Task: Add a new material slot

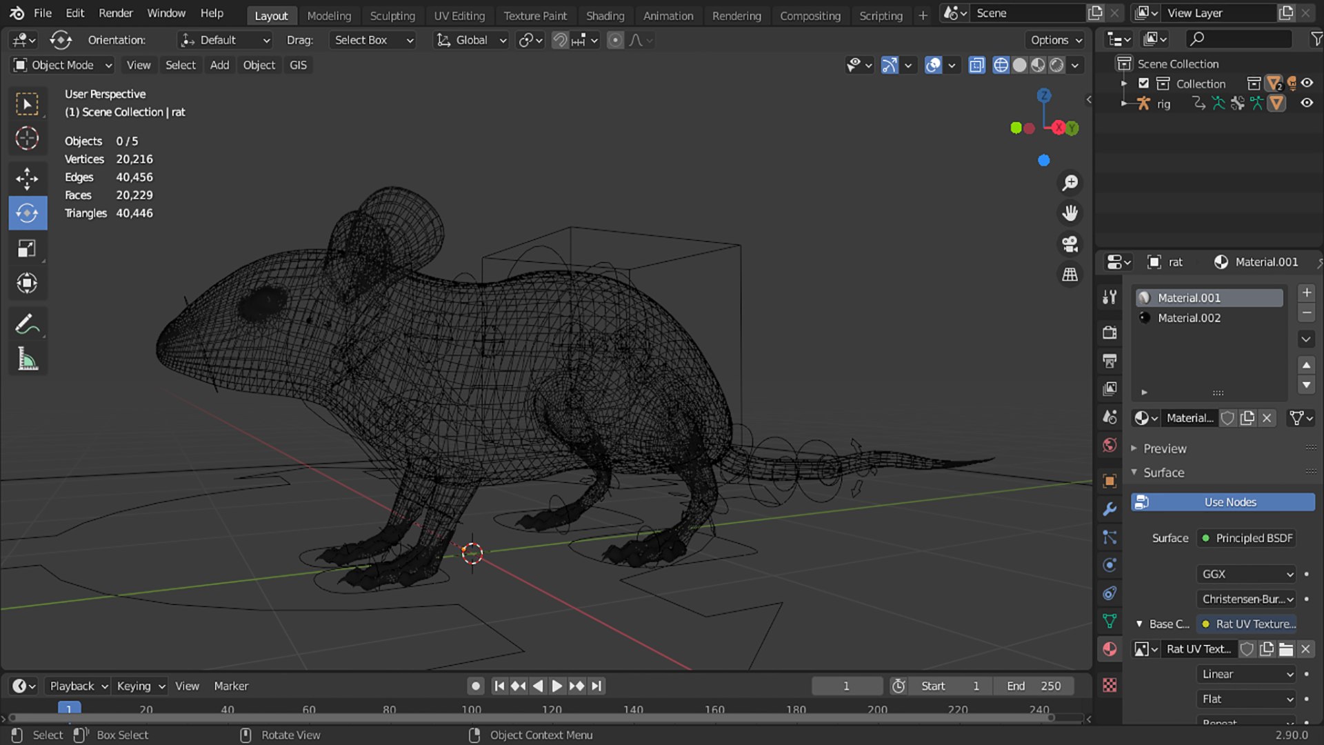Action: point(1306,292)
